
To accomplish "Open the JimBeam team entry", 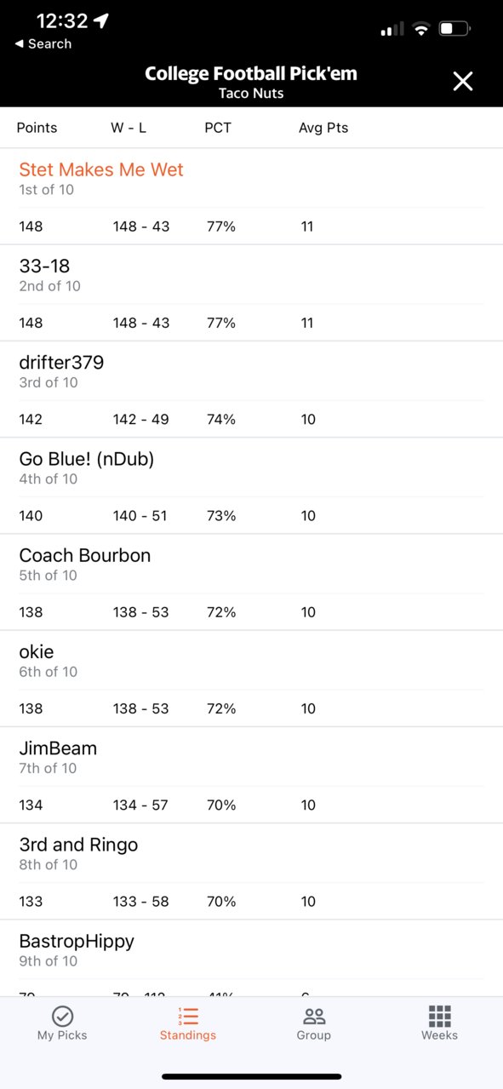I will coord(251,774).
